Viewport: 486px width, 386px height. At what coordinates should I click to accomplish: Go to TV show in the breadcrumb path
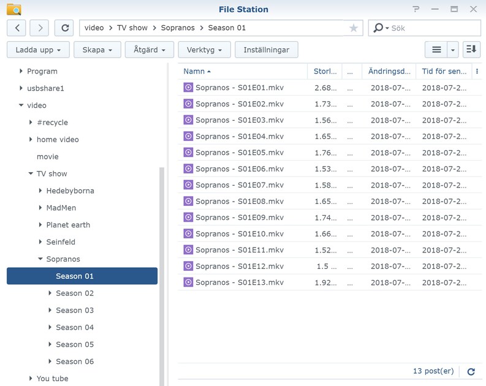point(132,28)
